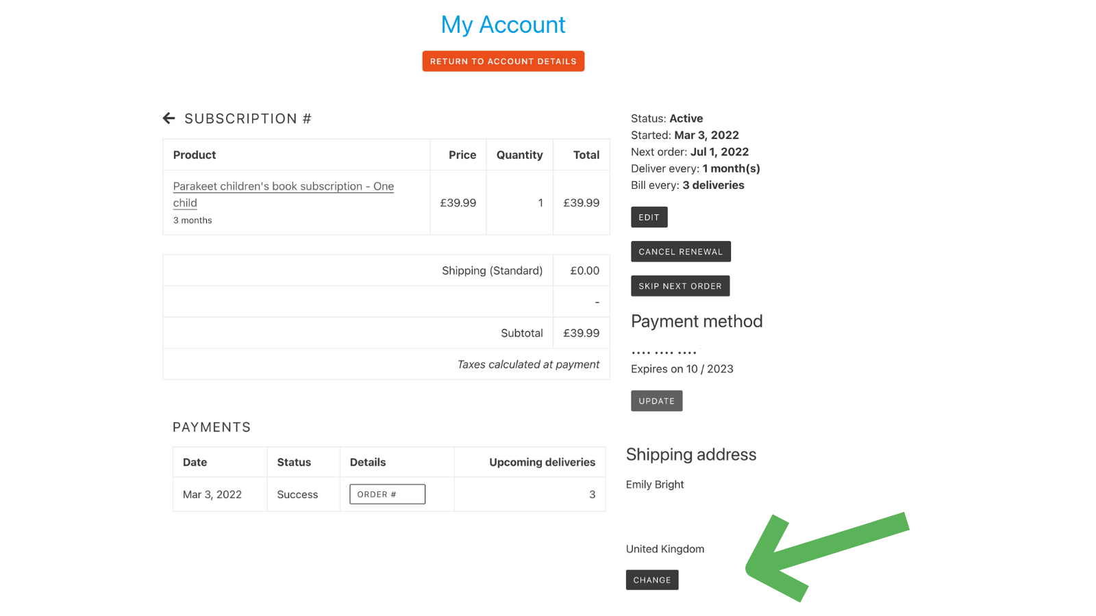Open the Order # details button
The image size is (1096, 616).
388,494
